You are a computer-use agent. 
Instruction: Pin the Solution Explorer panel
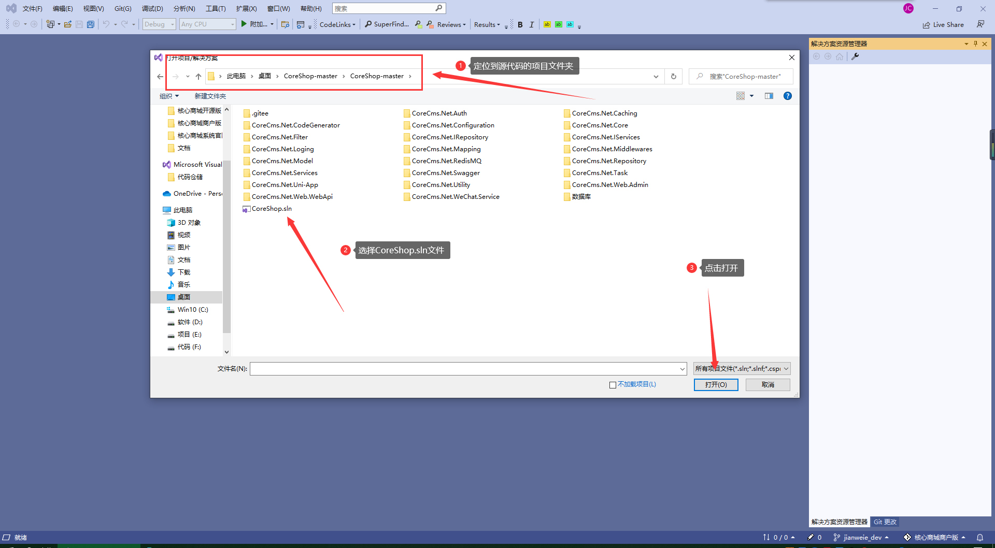(975, 44)
